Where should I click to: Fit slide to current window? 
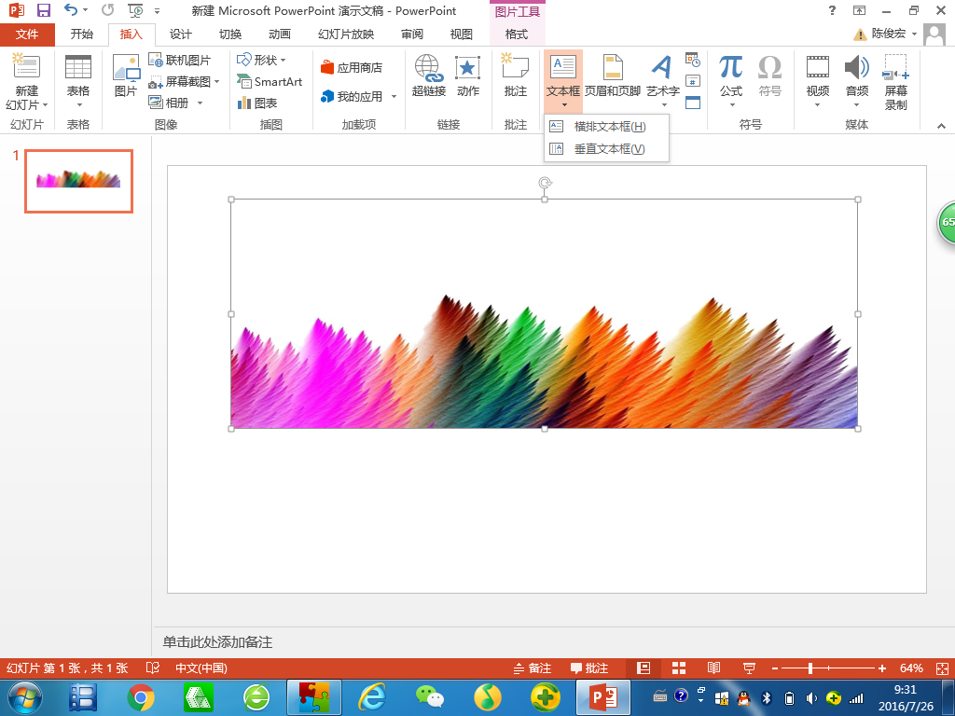tap(942, 668)
